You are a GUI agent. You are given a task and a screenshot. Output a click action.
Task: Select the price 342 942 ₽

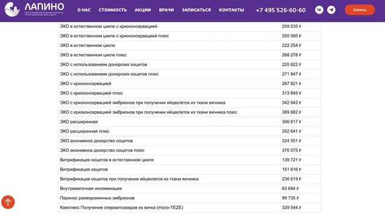[292, 103]
